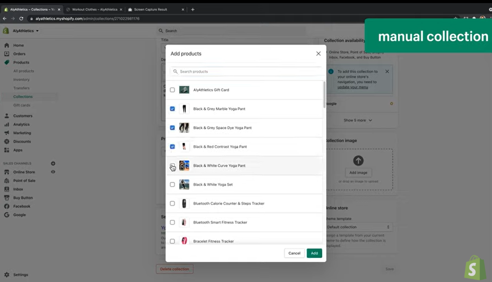Image resolution: width=492 pixels, height=282 pixels.
Task: Cancel the Add products dialog
Action: (294, 253)
